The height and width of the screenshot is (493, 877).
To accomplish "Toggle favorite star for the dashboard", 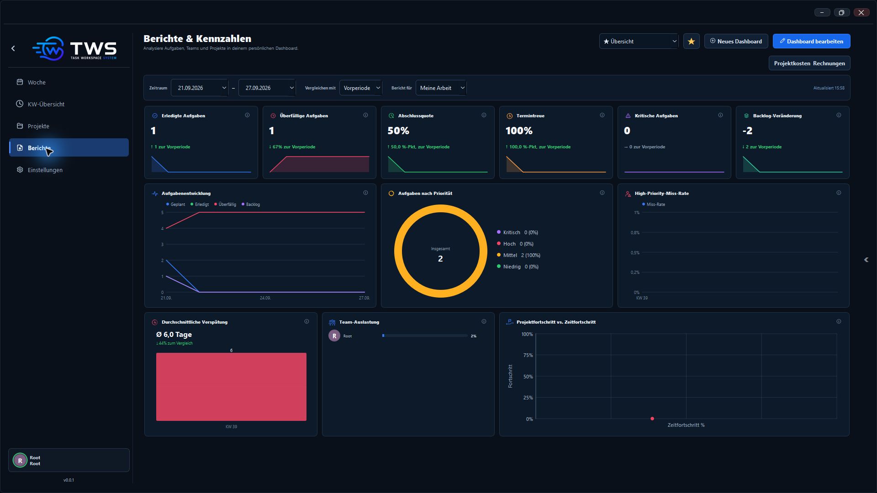I will tap(691, 42).
